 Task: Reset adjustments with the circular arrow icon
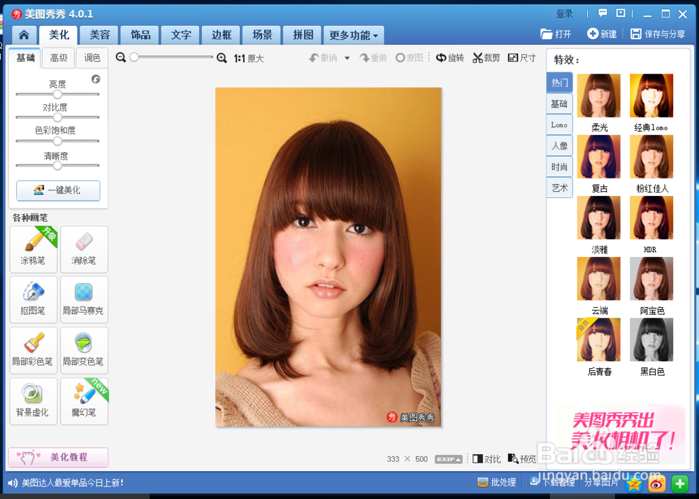click(96, 79)
